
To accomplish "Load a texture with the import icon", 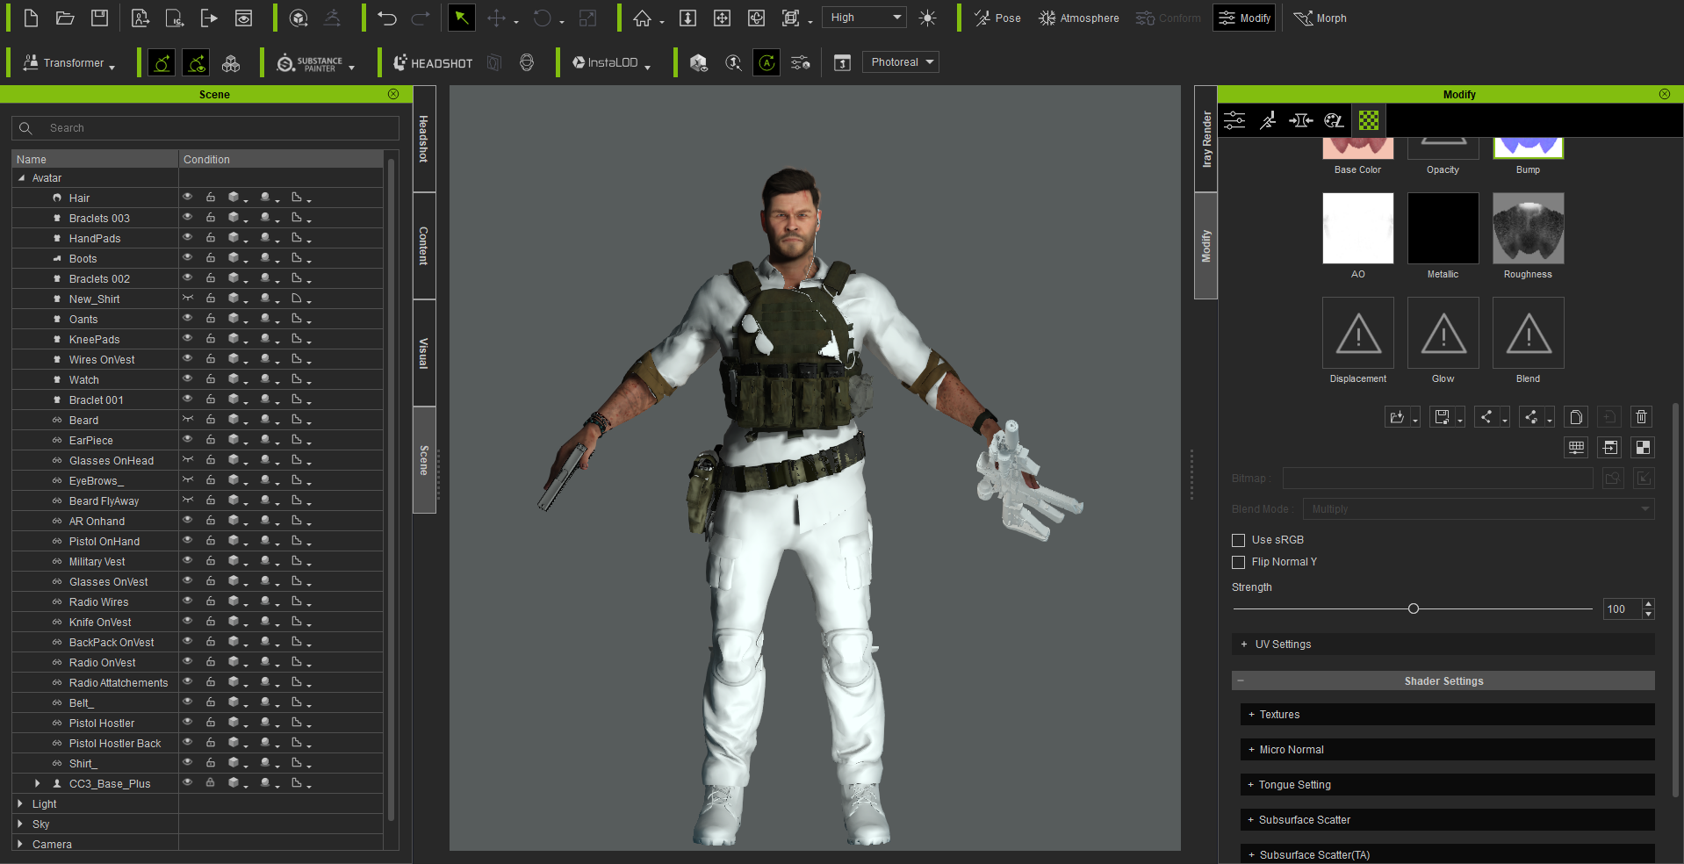I will coord(1396,417).
